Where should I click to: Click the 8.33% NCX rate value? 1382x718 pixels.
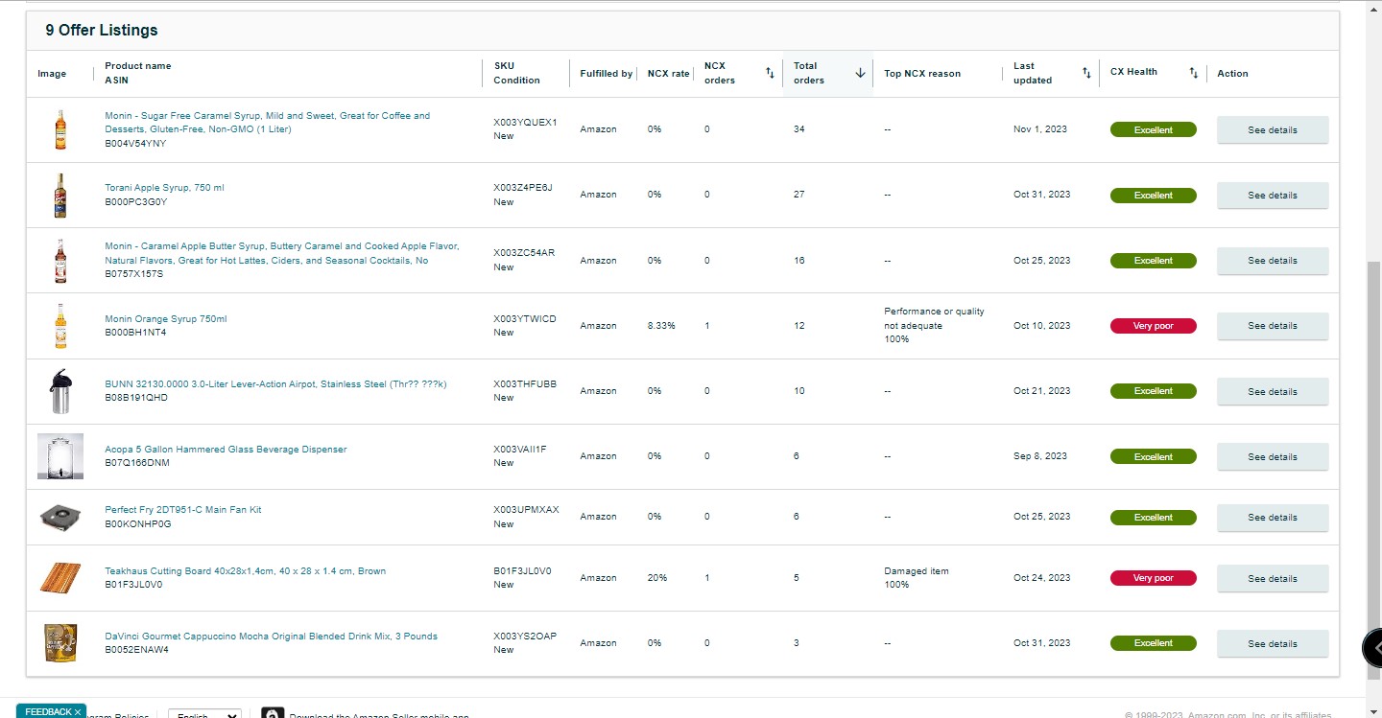pyautogui.click(x=661, y=326)
